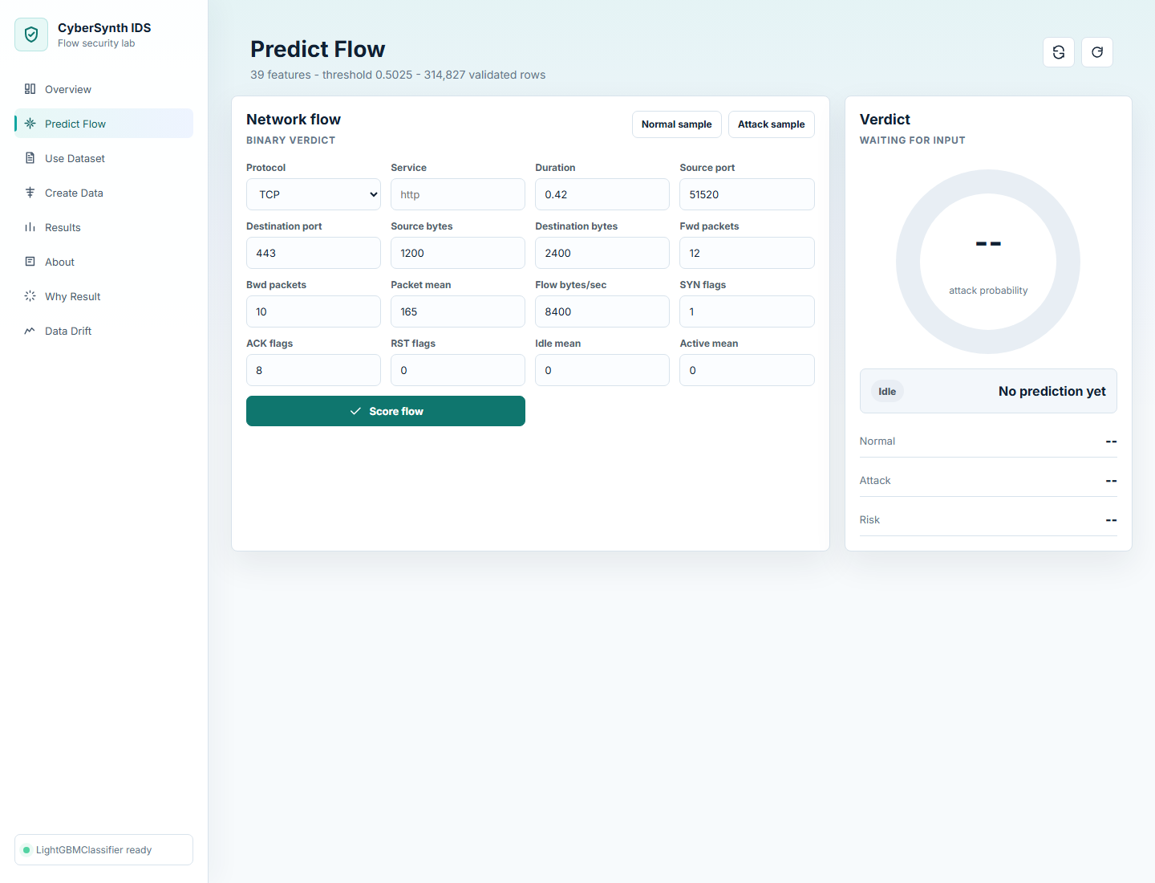Viewport: 1155px width, 883px height.
Task: Navigate to Create Data in the sidebar
Action: click(103, 193)
